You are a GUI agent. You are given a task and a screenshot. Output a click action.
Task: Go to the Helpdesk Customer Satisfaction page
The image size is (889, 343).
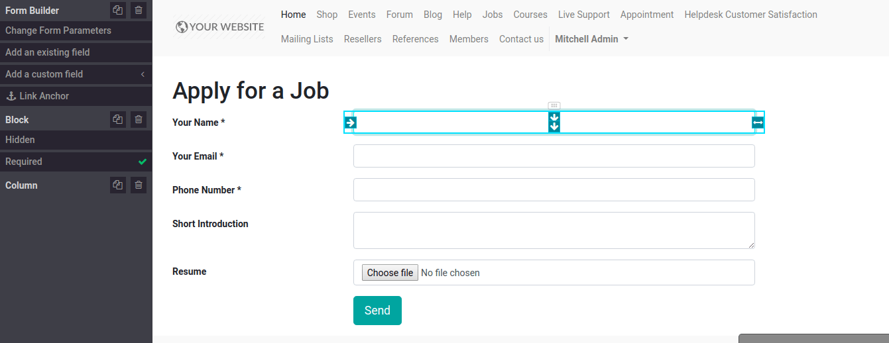point(750,15)
